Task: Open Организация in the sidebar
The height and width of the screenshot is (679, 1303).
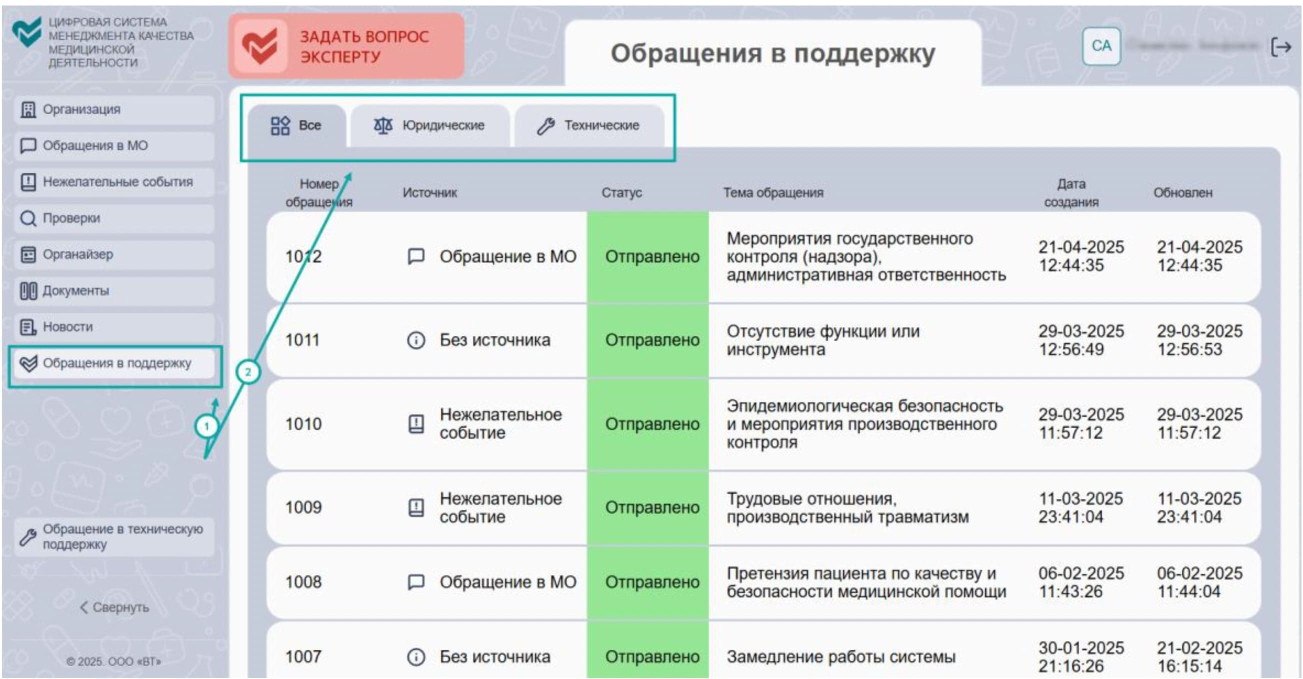Action: coord(114,110)
